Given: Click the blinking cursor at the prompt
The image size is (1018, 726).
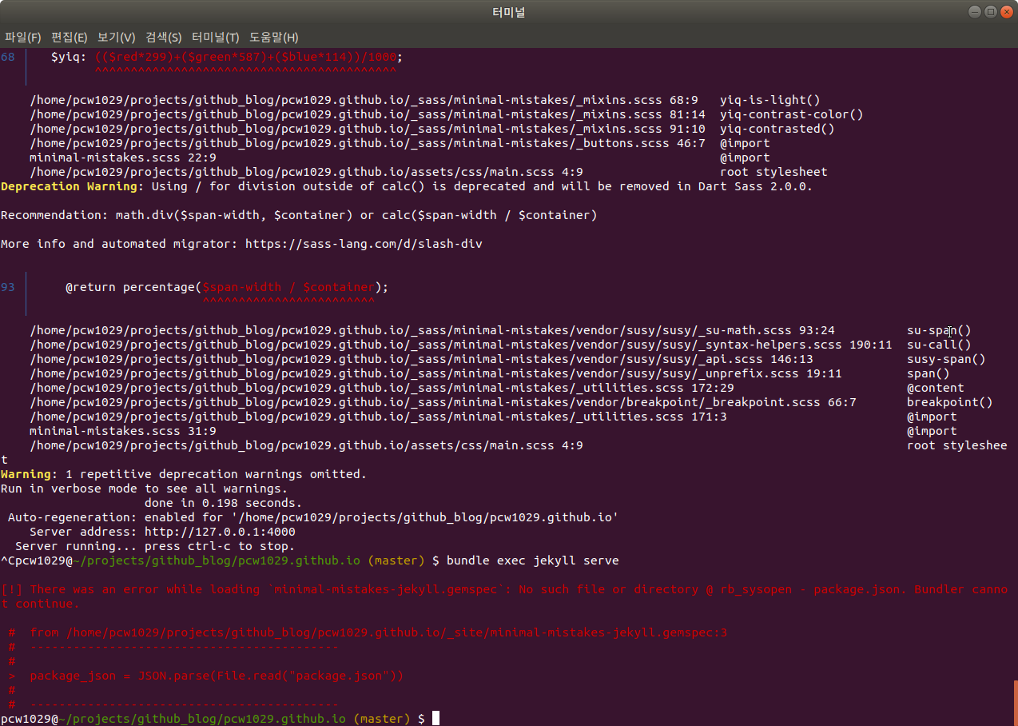Looking at the screenshot, I should [x=434, y=717].
